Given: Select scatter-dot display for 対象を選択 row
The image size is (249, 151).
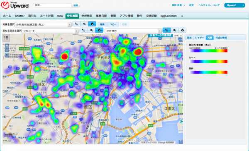Looking at the screenshot, I should (76, 24).
